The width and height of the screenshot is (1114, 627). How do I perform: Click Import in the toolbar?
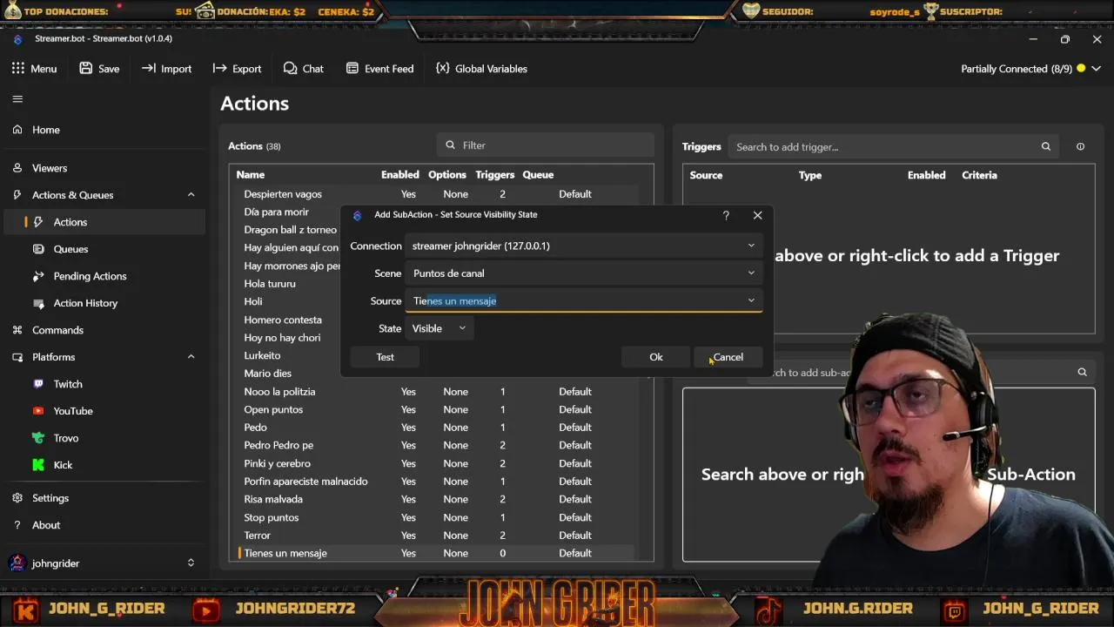166,68
